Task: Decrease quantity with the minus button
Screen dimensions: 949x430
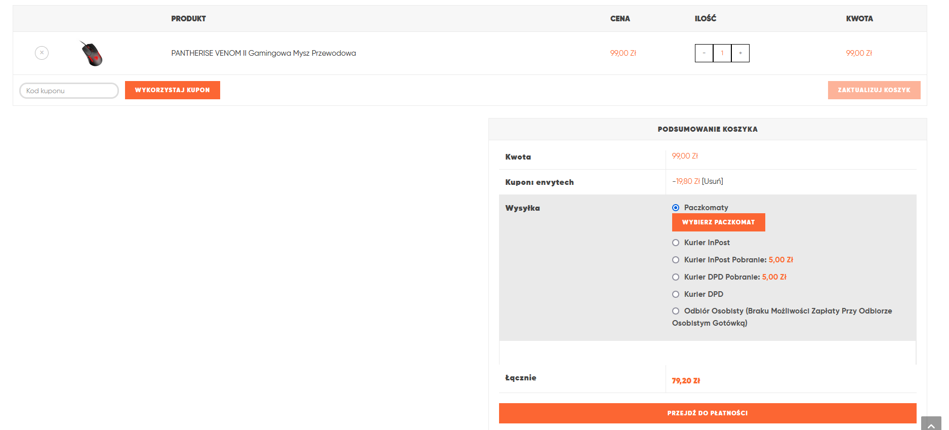Action: (704, 53)
